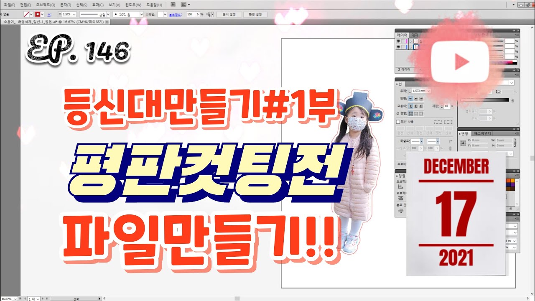Image resolution: width=535 pixels, height=301 pixels.
Task: Click the 제한 miter limit field
Action: [447, 106]
